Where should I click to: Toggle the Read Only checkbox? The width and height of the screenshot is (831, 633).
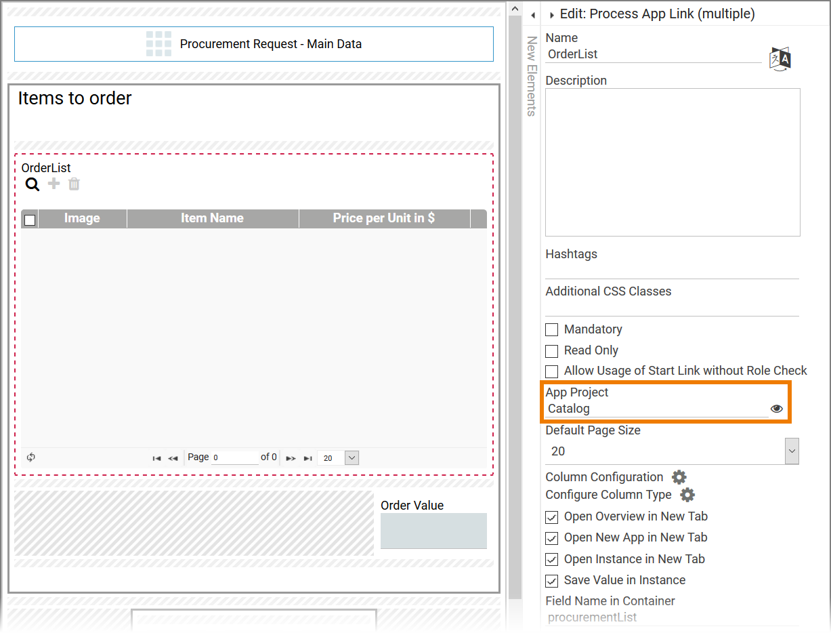(552, 350)
